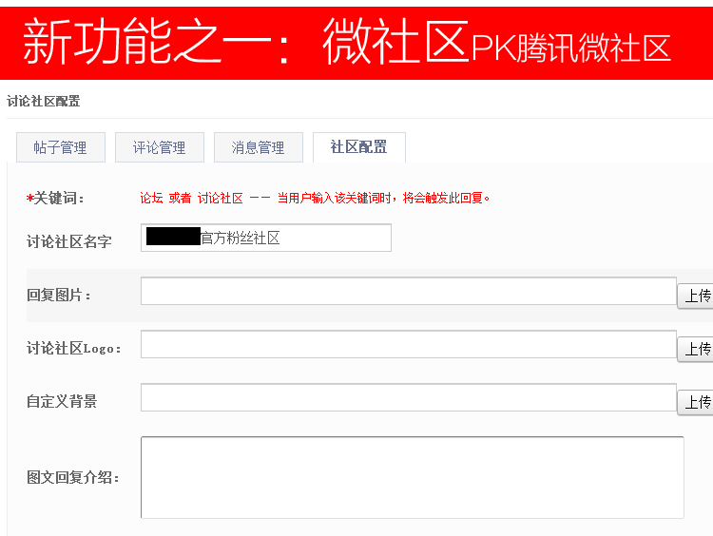Viewport: 713px width, 536px height.
Task: Click the 自定义背景 input field
Action: pyautogui.click(x=409, y=397)
